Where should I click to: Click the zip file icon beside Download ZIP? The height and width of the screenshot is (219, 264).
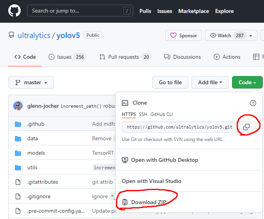tap(125, 202)
